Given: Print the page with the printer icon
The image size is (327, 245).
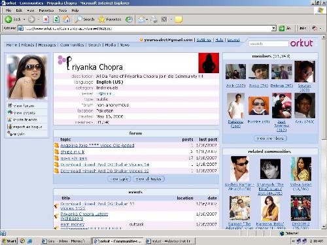Looking at the screenshot, I should click(x=154, y=20).
